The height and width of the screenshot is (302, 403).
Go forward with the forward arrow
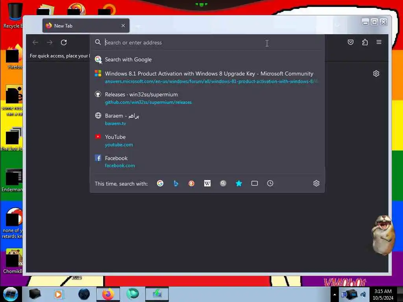coord(50,42)
